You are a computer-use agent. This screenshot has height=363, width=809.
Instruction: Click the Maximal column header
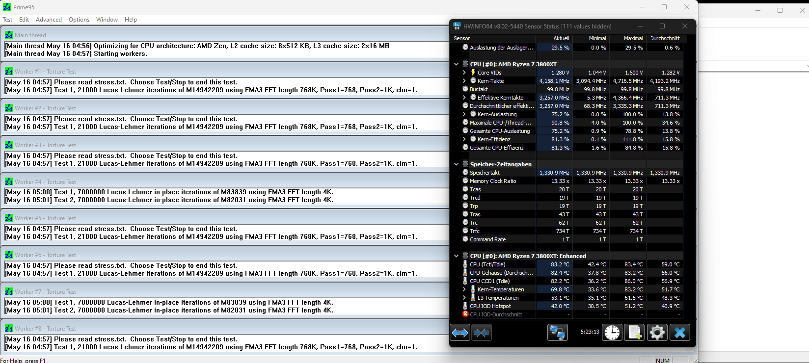pyautogui.click(x=628, y=38)
